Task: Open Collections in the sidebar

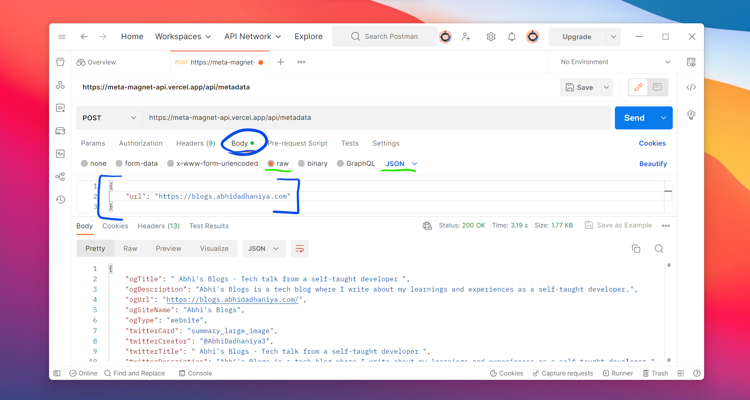Action: [x=60, y=62]
